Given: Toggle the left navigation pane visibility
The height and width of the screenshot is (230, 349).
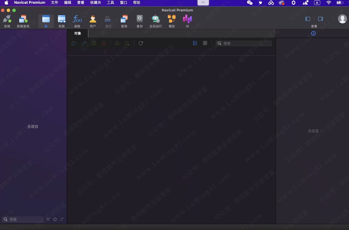Looking at the screenshot, I should pos(308,19).
